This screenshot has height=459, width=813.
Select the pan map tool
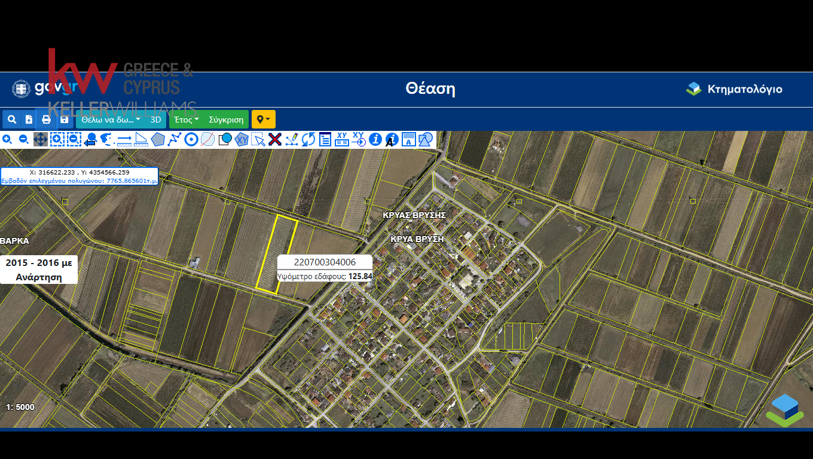[x=41, y=139]
